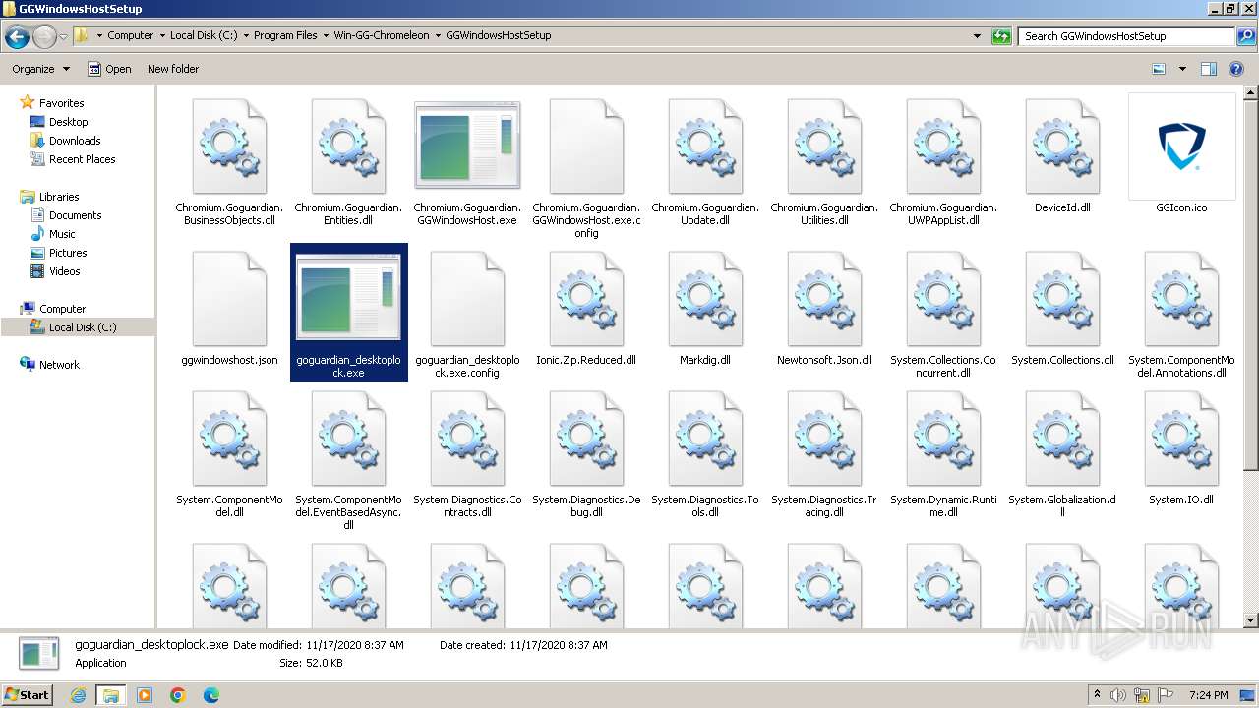The height and width of the screenshot is (708, 1259).
Task: Select DeviceId.dll file icon
Action: [1062, 146]
